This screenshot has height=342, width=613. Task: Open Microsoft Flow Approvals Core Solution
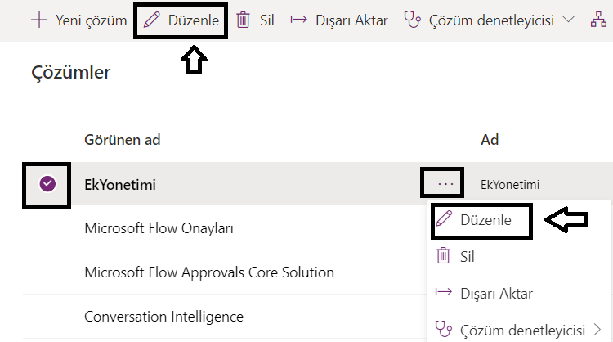(x=209, y=272)
